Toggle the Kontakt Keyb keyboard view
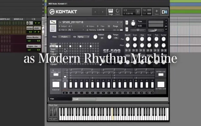 (111, 12)
